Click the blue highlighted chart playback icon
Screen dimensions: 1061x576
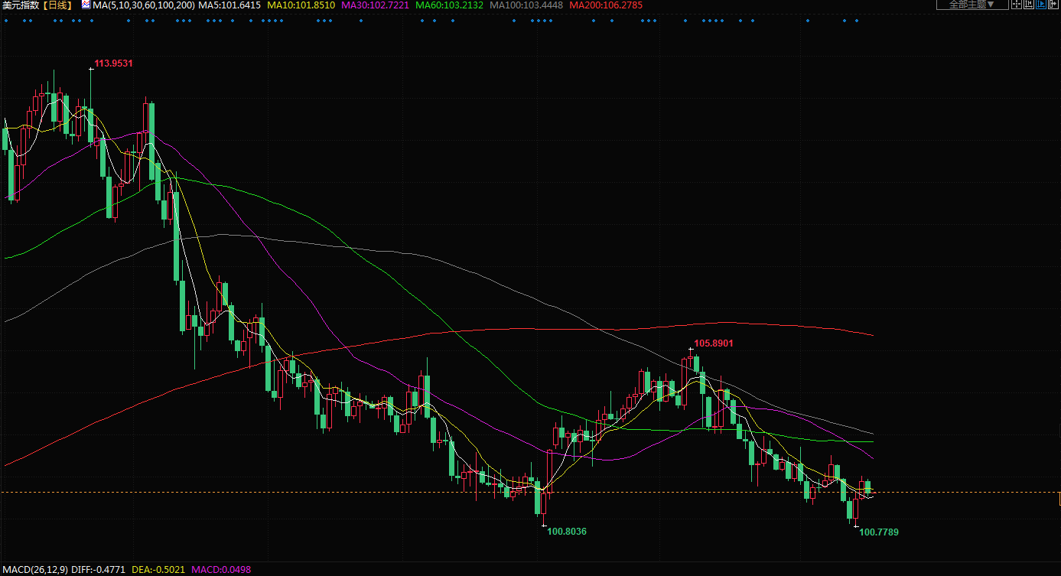(1042, 5)
